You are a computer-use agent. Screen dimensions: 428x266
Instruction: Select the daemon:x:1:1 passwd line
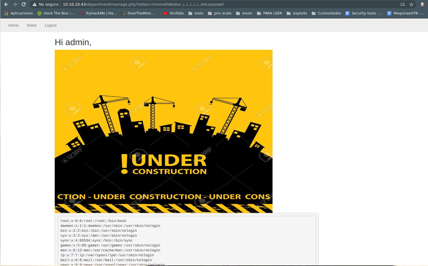coord(110,226)
